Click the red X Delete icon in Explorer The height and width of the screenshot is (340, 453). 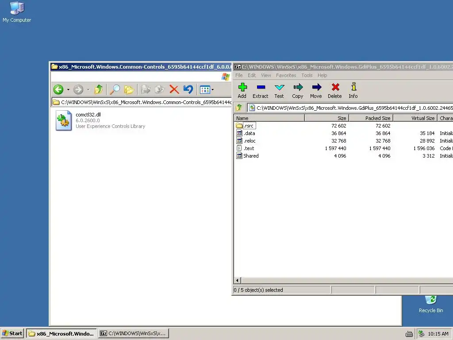[174, 89]
